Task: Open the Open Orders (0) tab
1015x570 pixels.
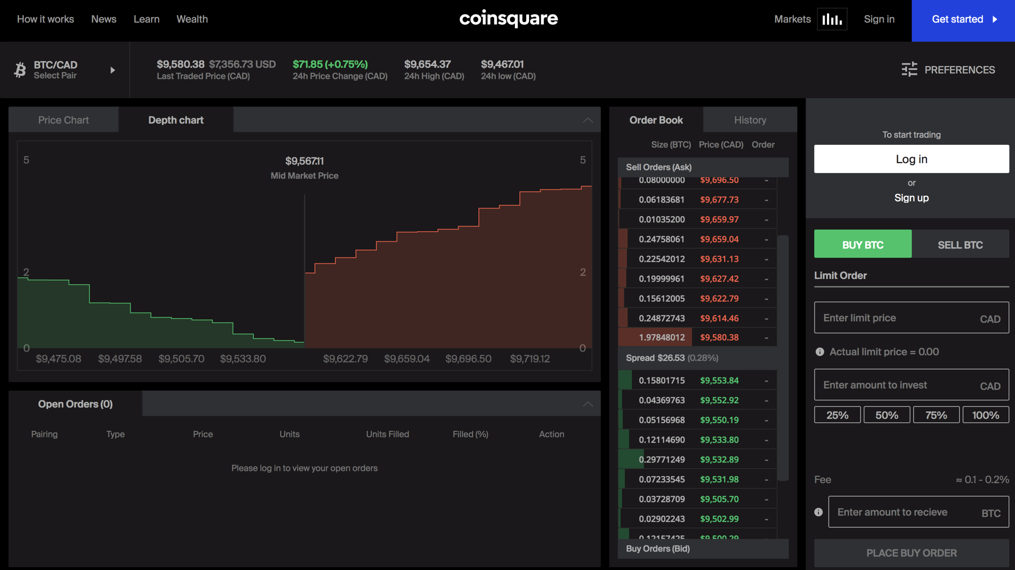Action: (75, 404)
